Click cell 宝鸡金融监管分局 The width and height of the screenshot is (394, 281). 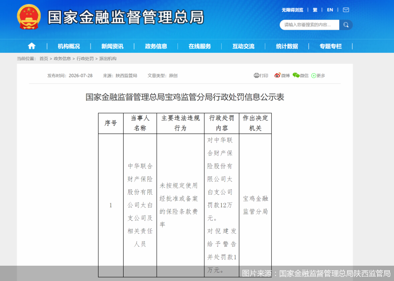click(x=255, y=205)
